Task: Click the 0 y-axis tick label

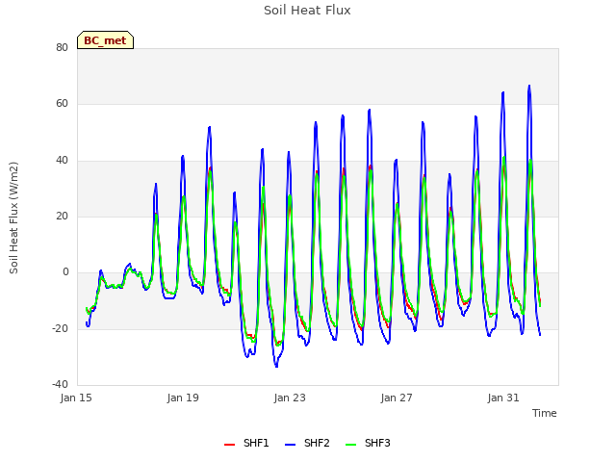Action: (65, 271)
